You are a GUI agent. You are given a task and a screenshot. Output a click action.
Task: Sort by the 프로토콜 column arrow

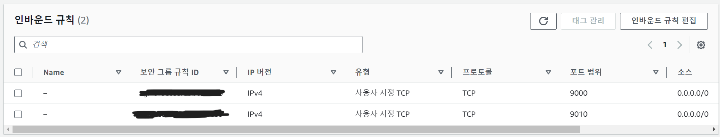pos(548,72)
